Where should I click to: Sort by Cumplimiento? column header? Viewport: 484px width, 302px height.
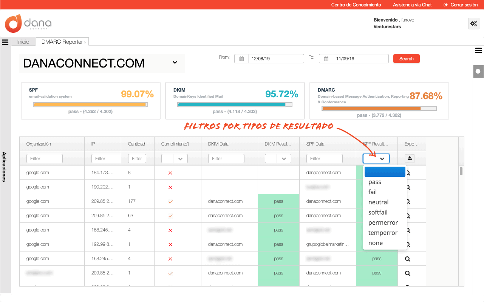click(178, 144)
